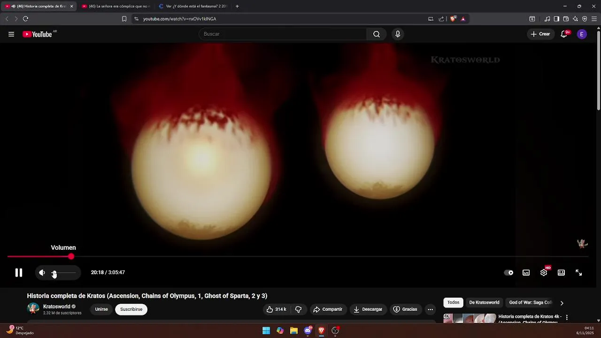Screen dimensions: 601x338
Task: Share the video via Compartir
Action: point(328,309)
